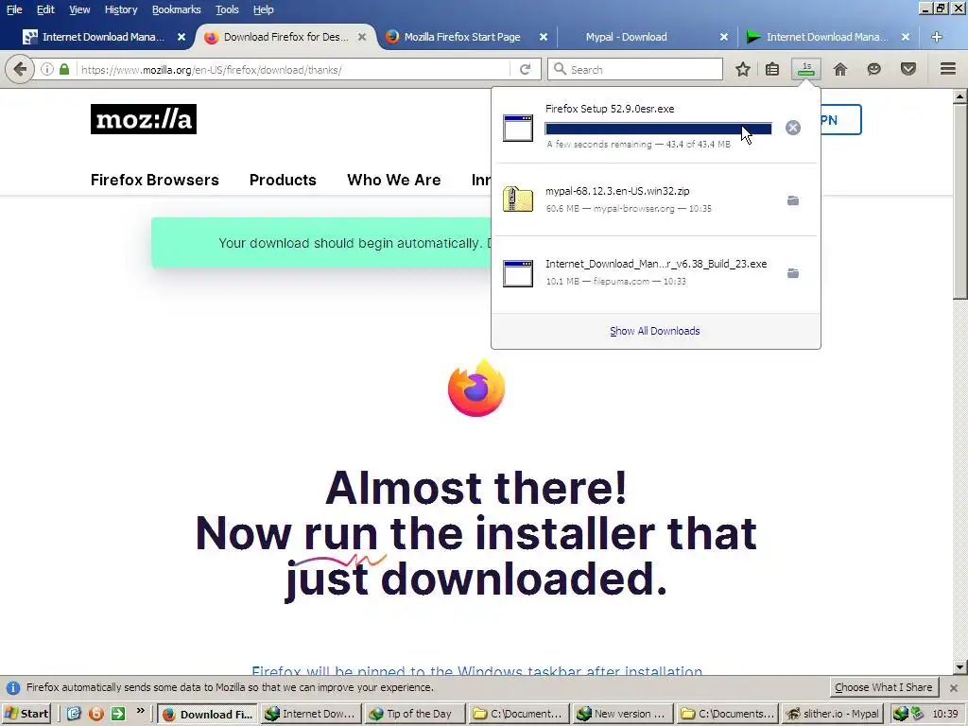This screenshot has width=968, height=726.
Task: Click the mypal zip archive icon
Action: pos(518,199)
